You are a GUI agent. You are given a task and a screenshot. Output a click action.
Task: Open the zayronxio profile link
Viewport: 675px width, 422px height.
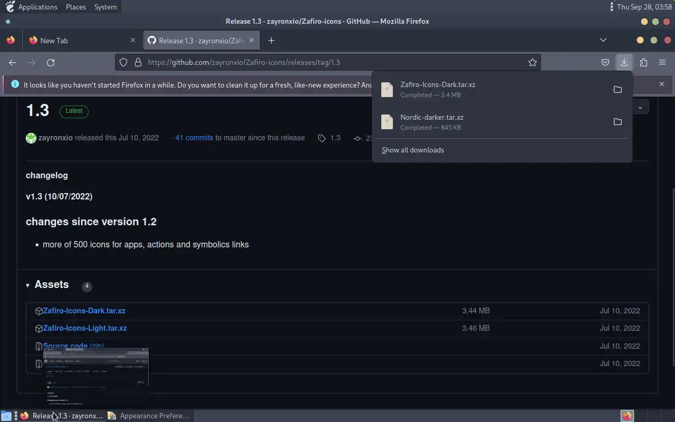coord(55,138)
